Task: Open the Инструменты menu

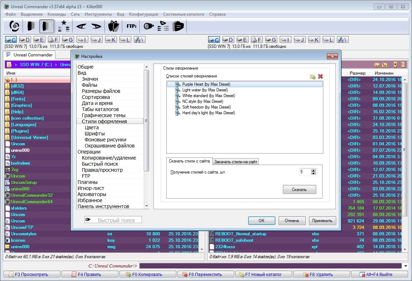Action: click(x=98, y=14)
